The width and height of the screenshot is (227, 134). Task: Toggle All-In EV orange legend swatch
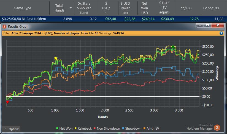144,129
